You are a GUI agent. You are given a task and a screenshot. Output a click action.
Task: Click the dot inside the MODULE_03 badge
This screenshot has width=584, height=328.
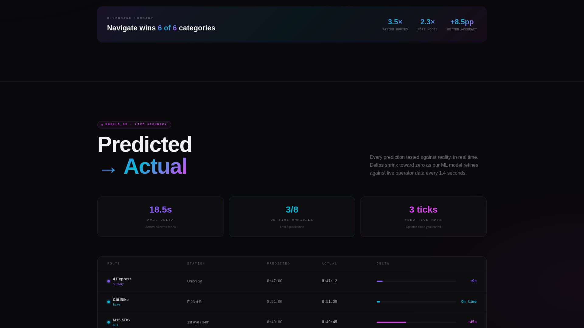(102, 125)
